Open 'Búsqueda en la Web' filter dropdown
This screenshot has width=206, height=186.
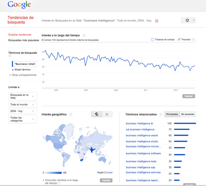[23, 96]
